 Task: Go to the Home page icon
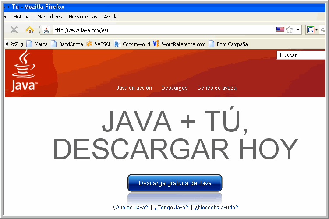pyautogui.click(x=29, y=30)
